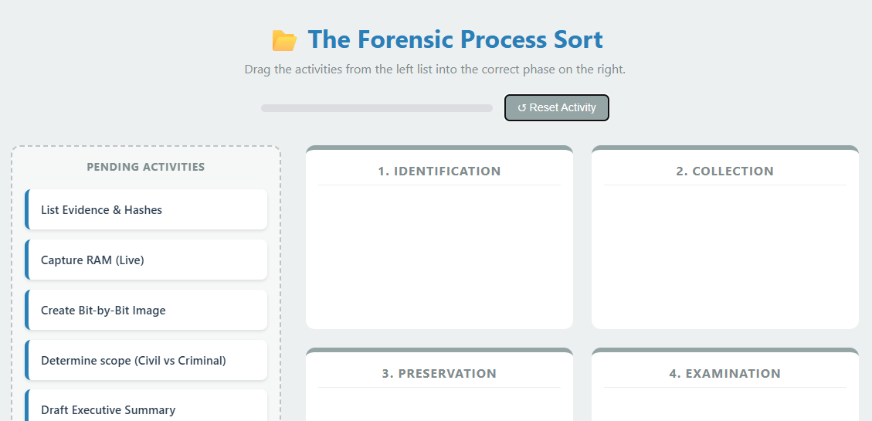872x421 pixels.
Task: Select the "Draft Executive Summary" activity card
Action: click(146, 408)
